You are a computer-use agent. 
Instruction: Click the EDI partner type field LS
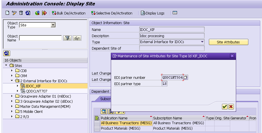click(165, 84)
